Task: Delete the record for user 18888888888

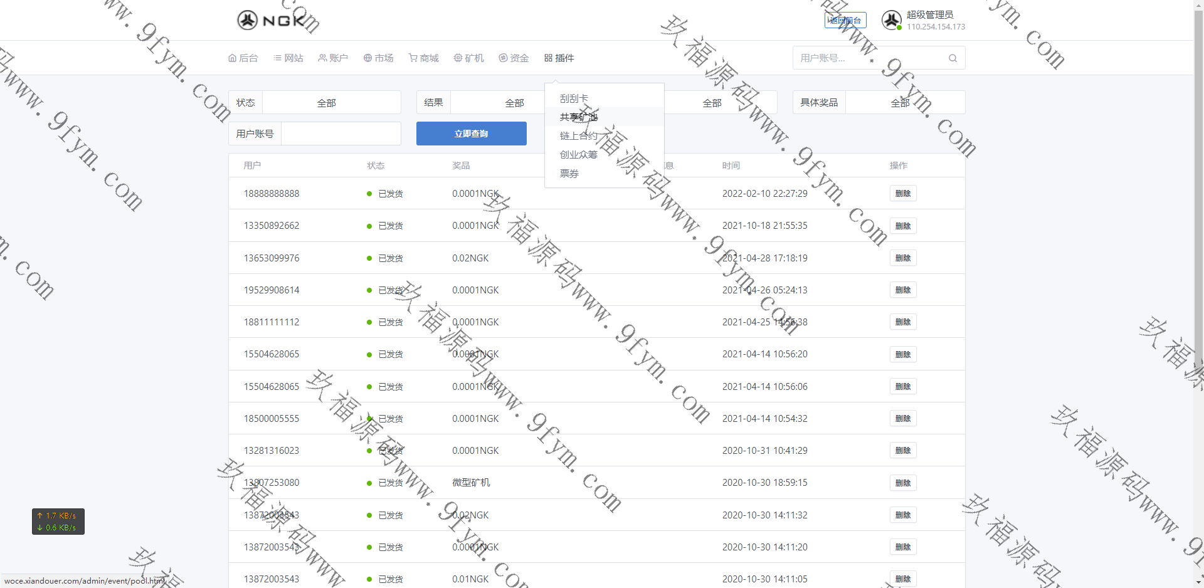Action: coord(902,194)
